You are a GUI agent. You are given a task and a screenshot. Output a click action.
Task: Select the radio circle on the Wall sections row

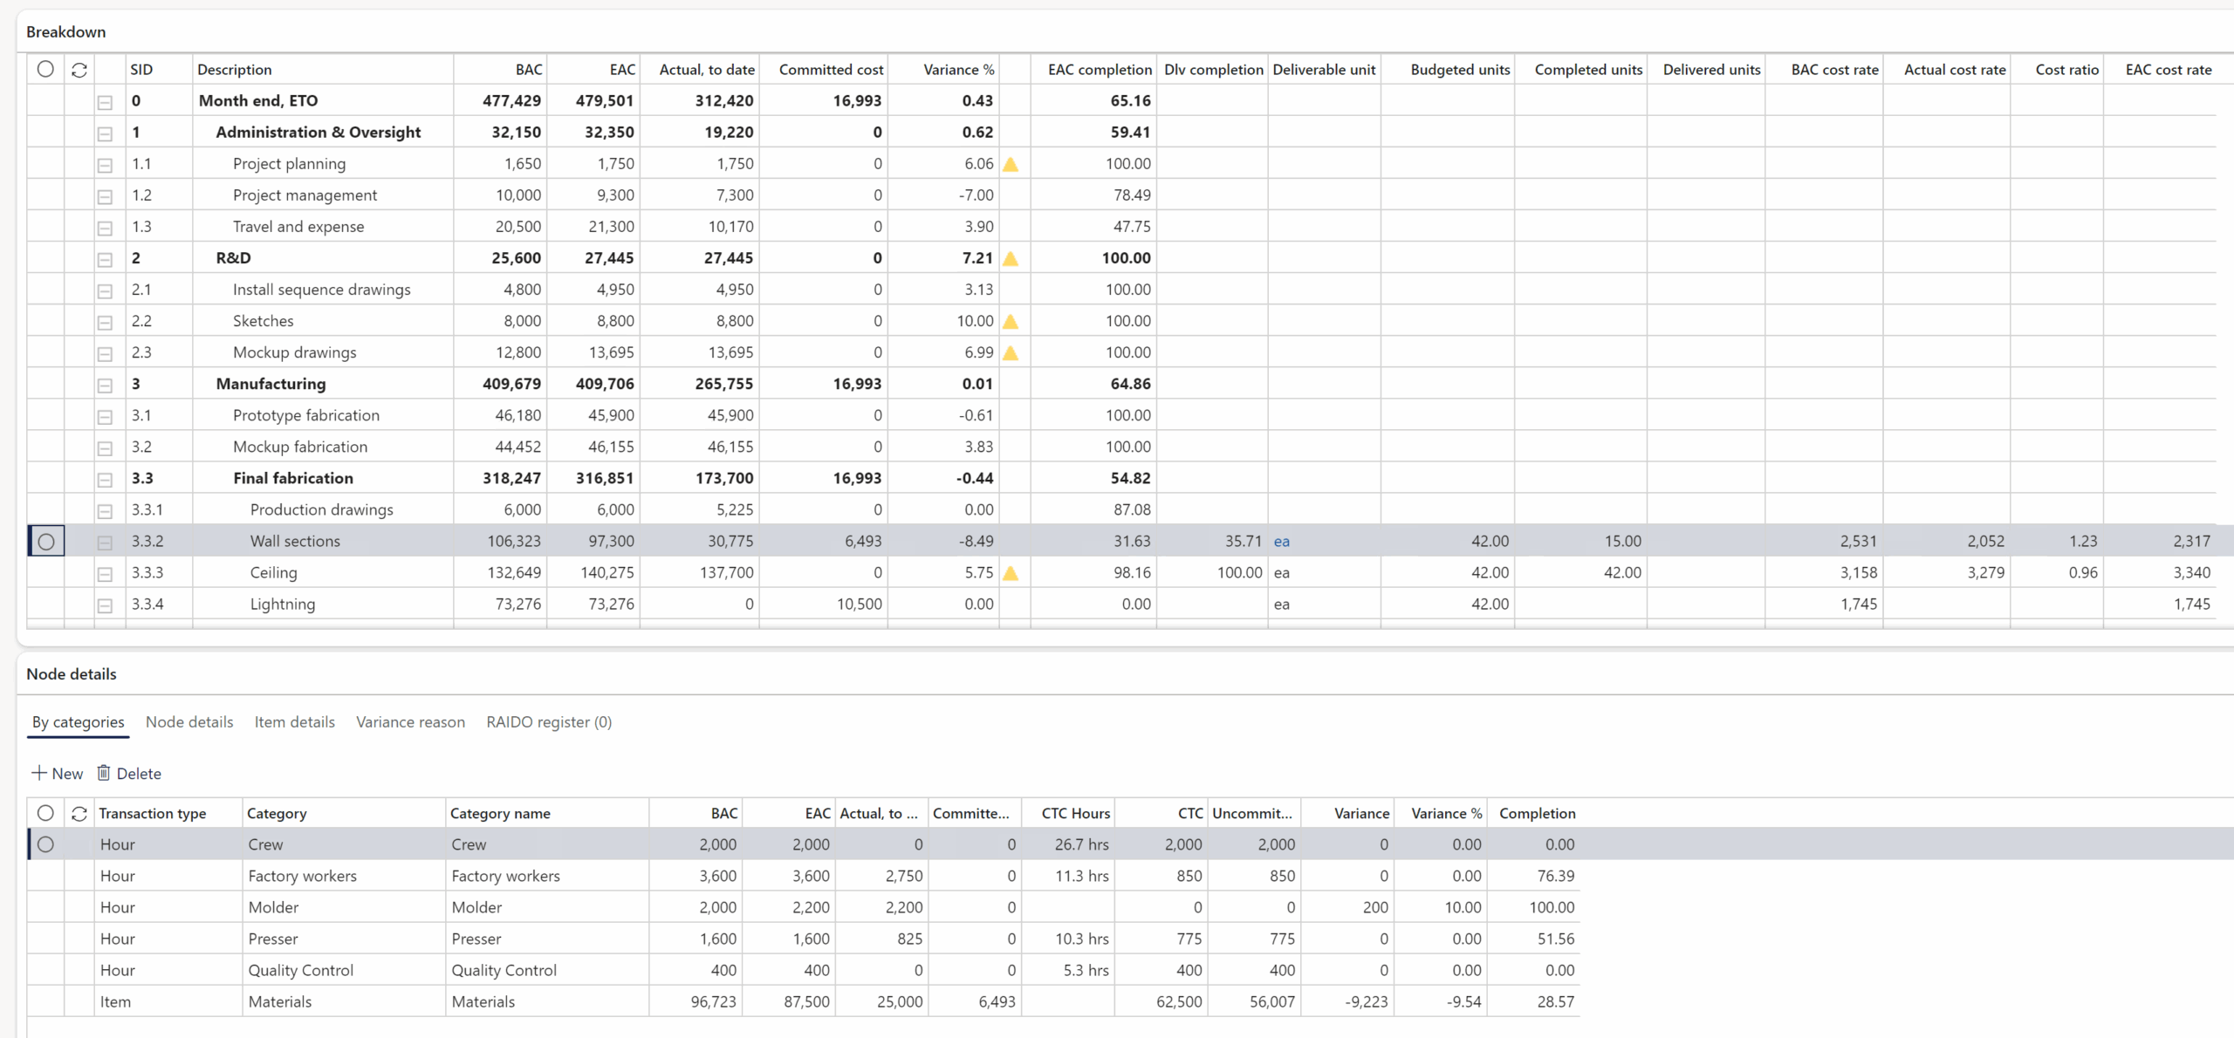(46, 541)
